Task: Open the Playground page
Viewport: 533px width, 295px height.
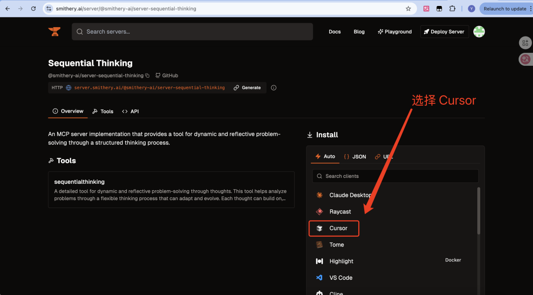Action: [394, 32]
